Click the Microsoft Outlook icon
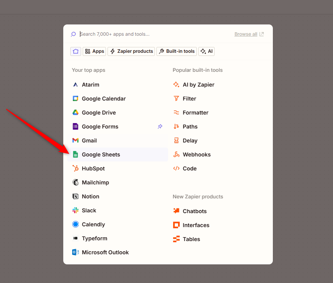 click(x=75, y=252)
